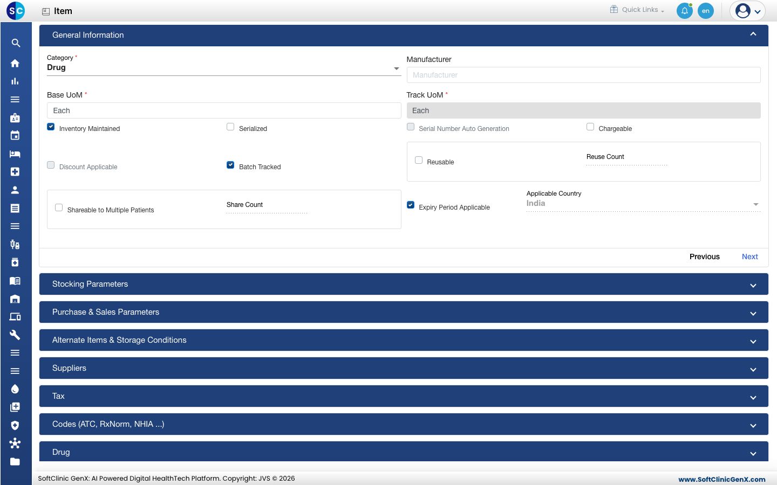Open the Applicable Country dropdown
The width and height of the screenshot is (777, 485).
[x=643, y=204]
